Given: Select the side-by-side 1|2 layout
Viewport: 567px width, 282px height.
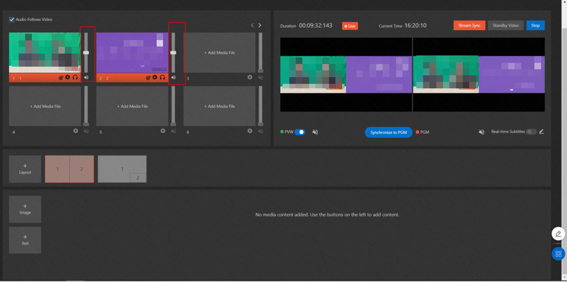Looking at the screenshot, I should tap(69, 169).
